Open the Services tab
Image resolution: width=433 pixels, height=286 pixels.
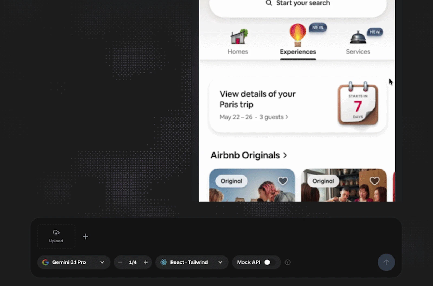[x=358, y=42]
